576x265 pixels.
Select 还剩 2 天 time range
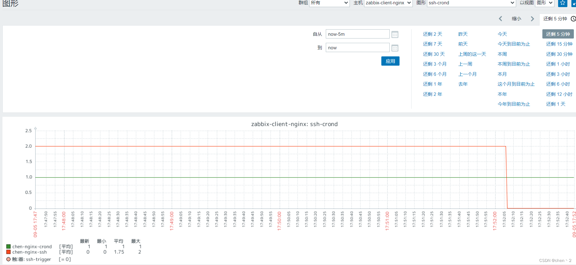pyautogui.click(x=433, y=34)
